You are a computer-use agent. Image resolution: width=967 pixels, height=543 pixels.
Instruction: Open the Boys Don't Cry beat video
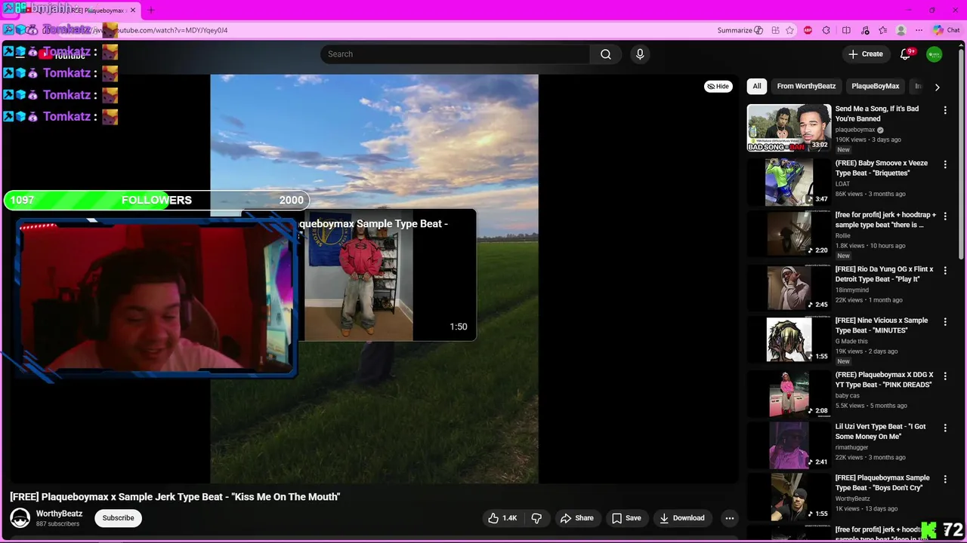coord(789,497)
